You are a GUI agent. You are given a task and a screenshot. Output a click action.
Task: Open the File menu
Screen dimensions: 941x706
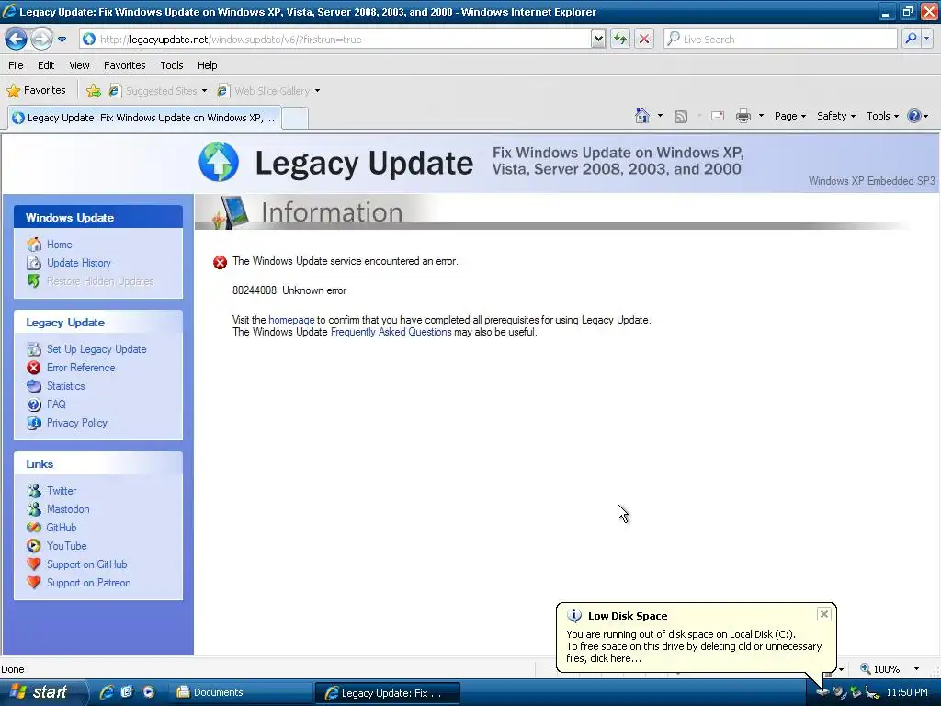click(16, 65)
